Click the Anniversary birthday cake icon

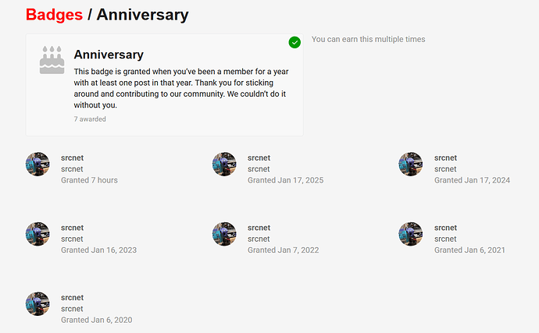coord(52,60)
